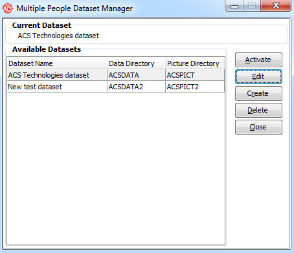The width and height of the screenshot is (294, 253).
Task: Sort by Picture Directory column header
Action: click(195, 63)
